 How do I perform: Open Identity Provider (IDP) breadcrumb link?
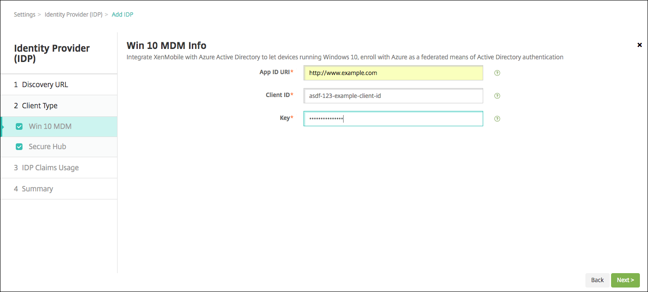[x=73, y=14]
